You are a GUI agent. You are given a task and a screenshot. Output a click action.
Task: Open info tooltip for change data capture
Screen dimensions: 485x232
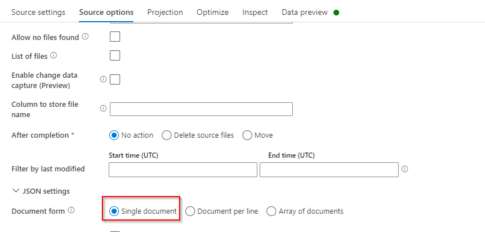(104, 79)
